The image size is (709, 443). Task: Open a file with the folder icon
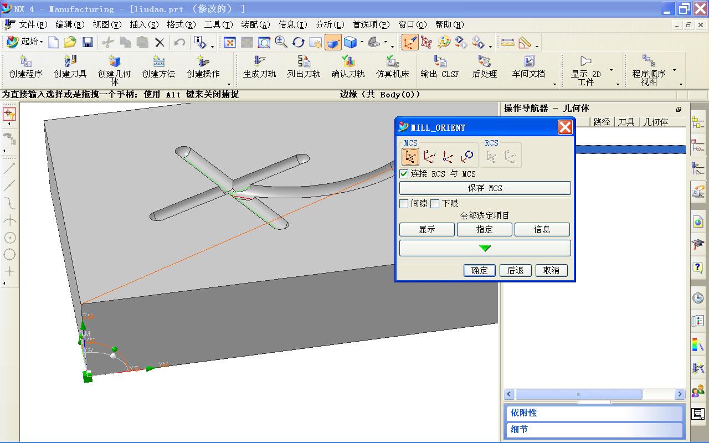pos(70,42)
